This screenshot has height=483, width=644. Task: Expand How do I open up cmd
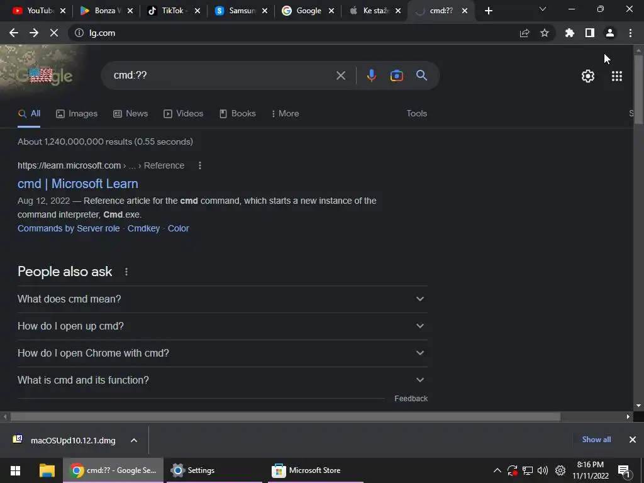tap(223, 326)
